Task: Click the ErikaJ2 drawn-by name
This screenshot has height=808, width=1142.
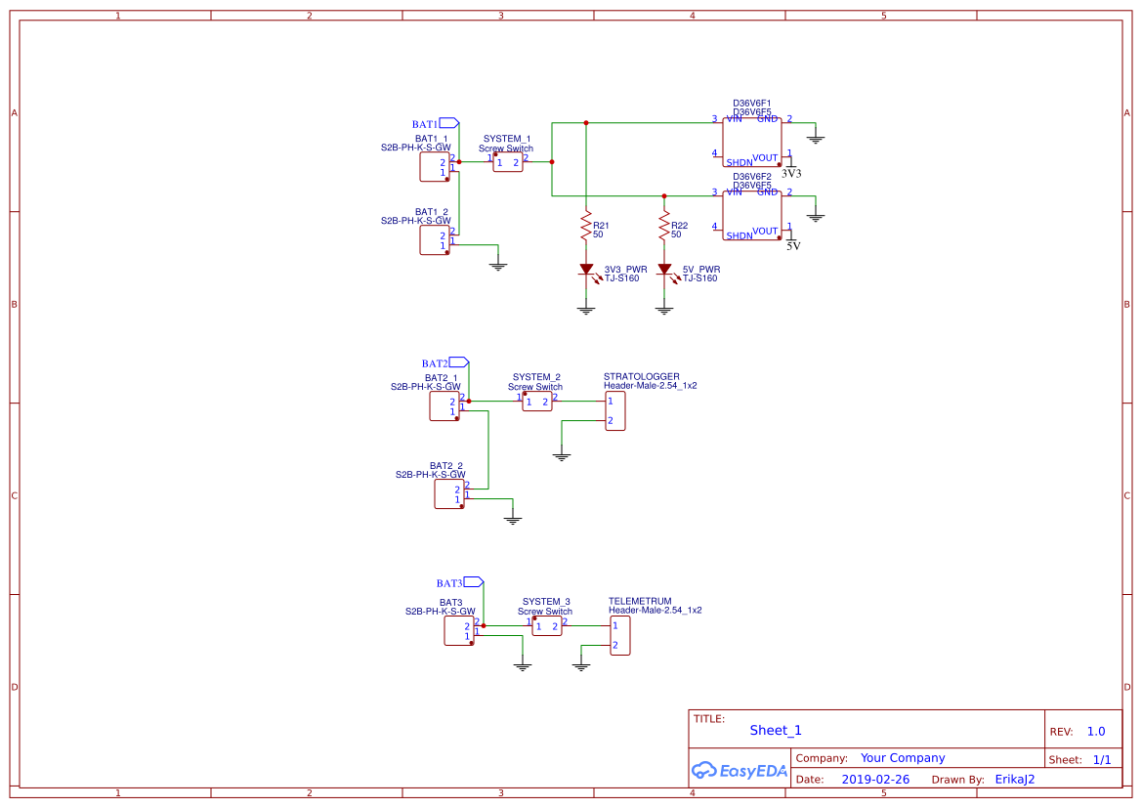Action: pos(1015,779)
